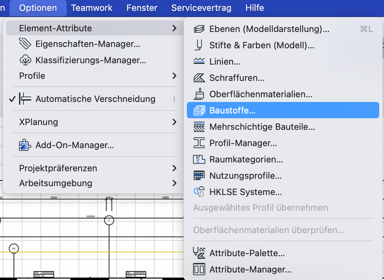Open Attribute-Manager from the submenu
Viewport: 384px width, 280px height.
(x=250, y=270)
